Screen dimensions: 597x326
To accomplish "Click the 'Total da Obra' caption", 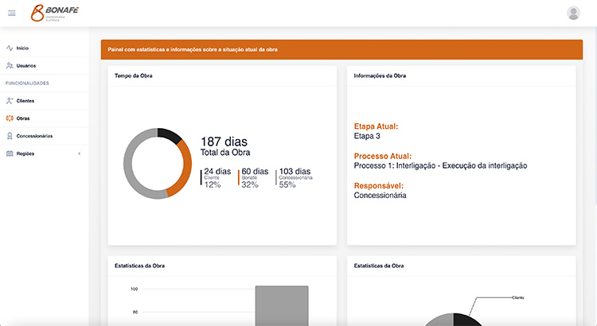I will 225,153.
